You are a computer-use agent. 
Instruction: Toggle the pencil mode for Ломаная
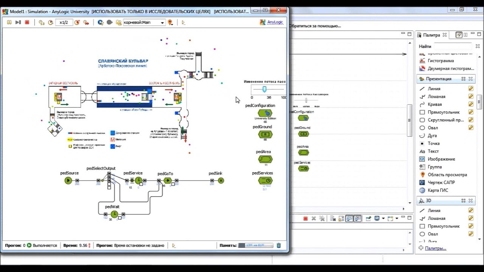click(x=471, y=96)
